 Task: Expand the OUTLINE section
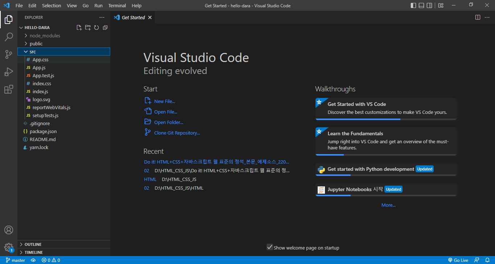[64, 244]
